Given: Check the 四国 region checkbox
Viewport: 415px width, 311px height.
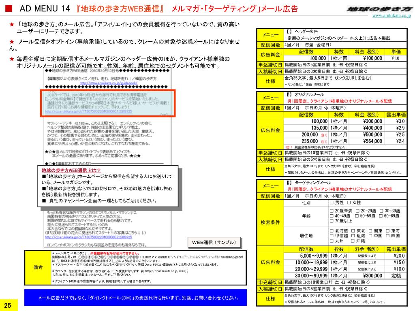Looking at the screenshot, I should click(388, 236).
